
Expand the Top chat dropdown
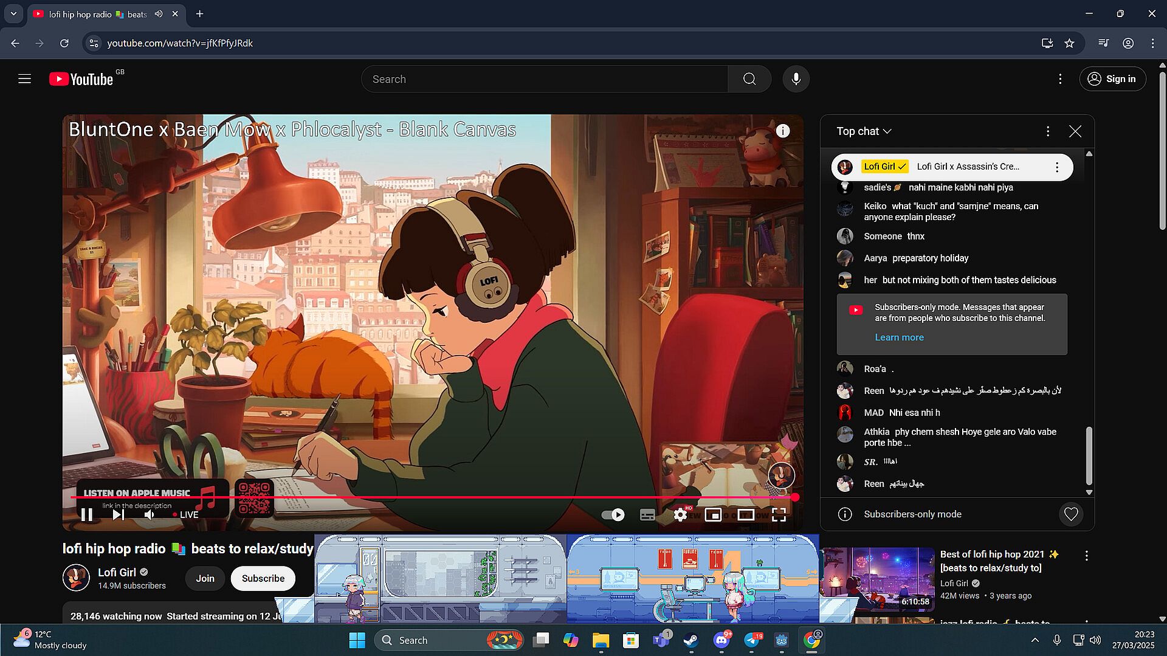pos(864,131)
